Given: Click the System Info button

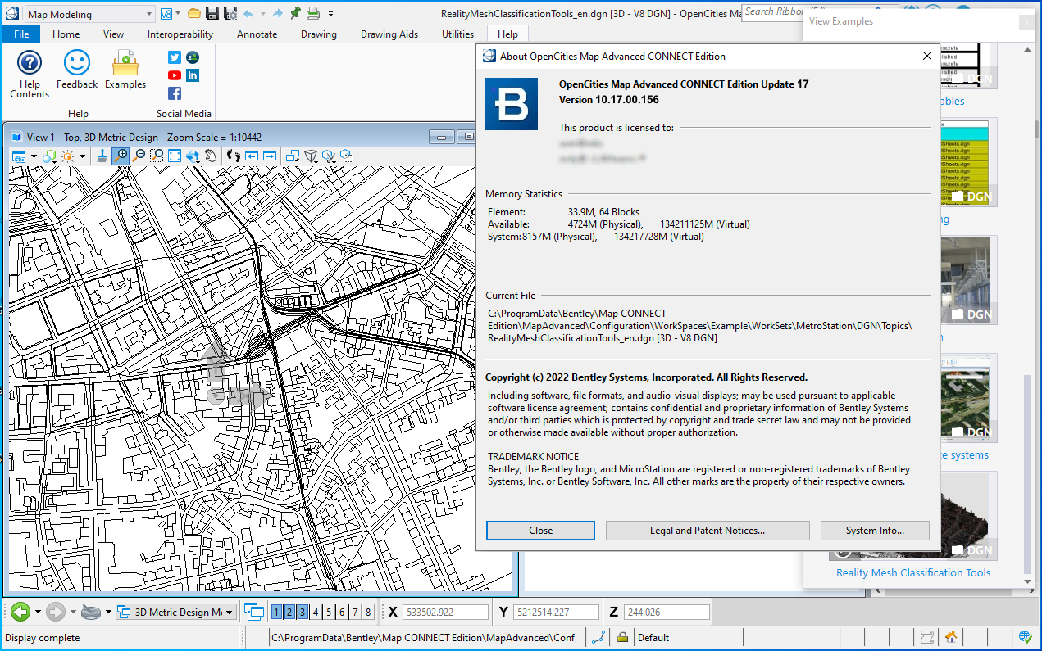Looking at the screenshot, I should tap(875, 531).
